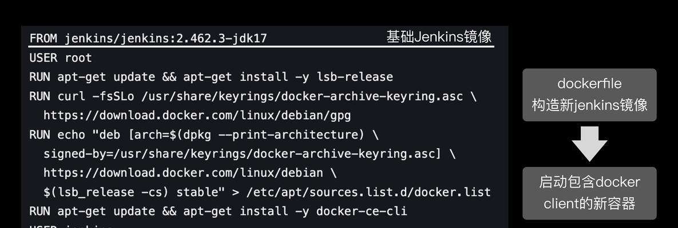Click the docker-ce-cli install line
This screenshot has height=228, width=678.
pos(219,211)
